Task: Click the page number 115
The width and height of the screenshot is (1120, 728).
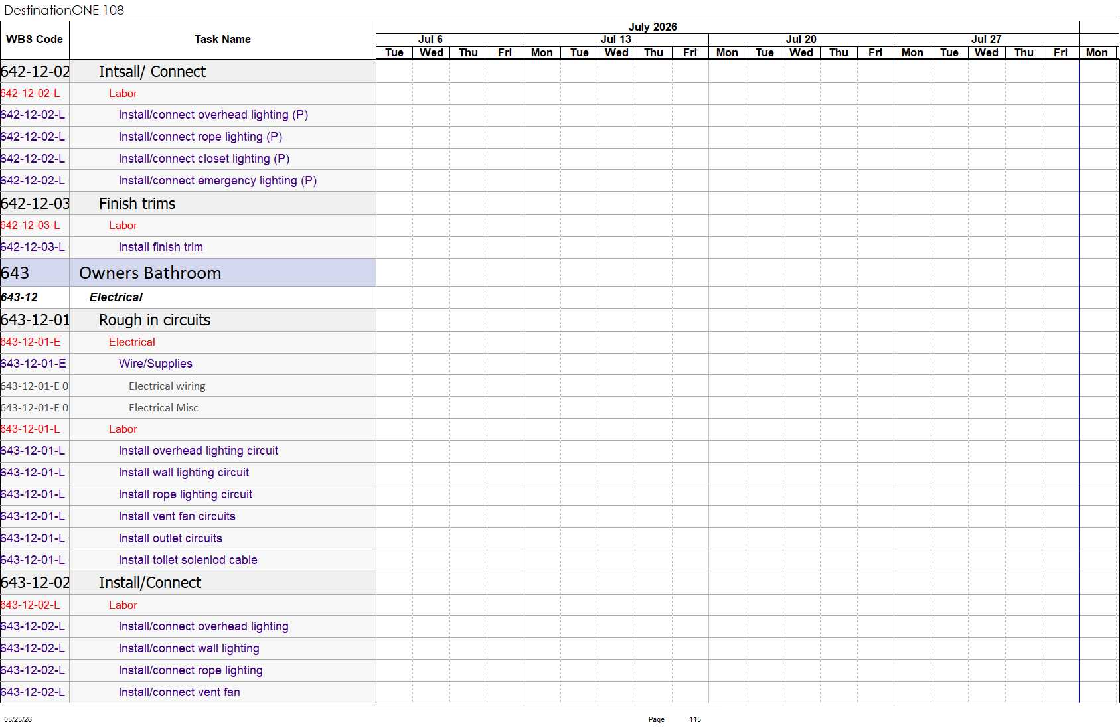Action: click(x=695, y=719)
